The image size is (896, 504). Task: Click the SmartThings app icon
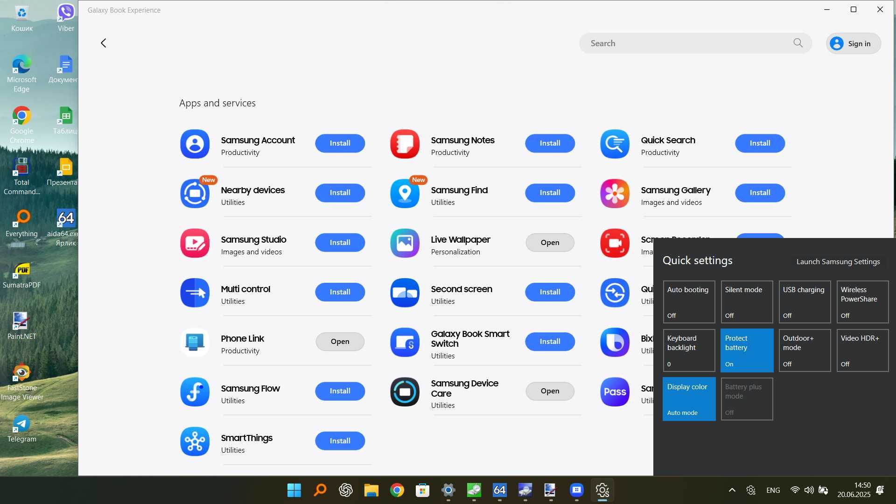[195, 441]
